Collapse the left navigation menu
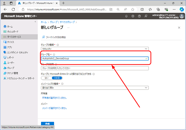Screen dimensions: 186x130 [35, 22]
